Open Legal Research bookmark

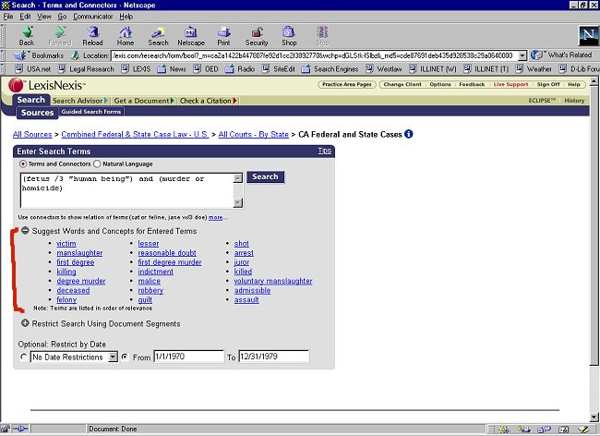point(86,69)
